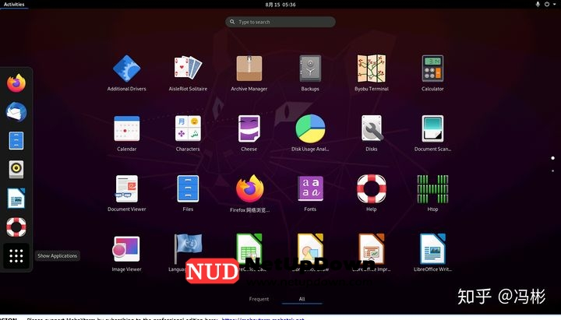Viewport: 561px width, 320px height.
Task: Launch the Fonts app
Action: tap(310, 188)
